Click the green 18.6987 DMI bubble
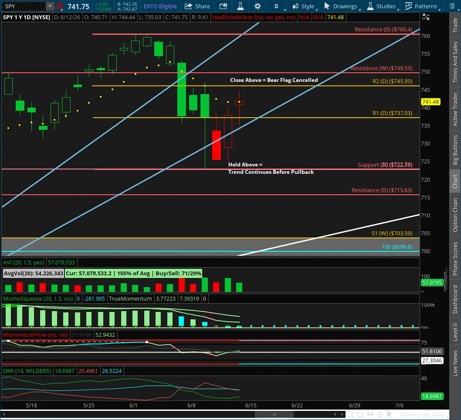The height and width of the screenshot is (420, 461). 432,396
